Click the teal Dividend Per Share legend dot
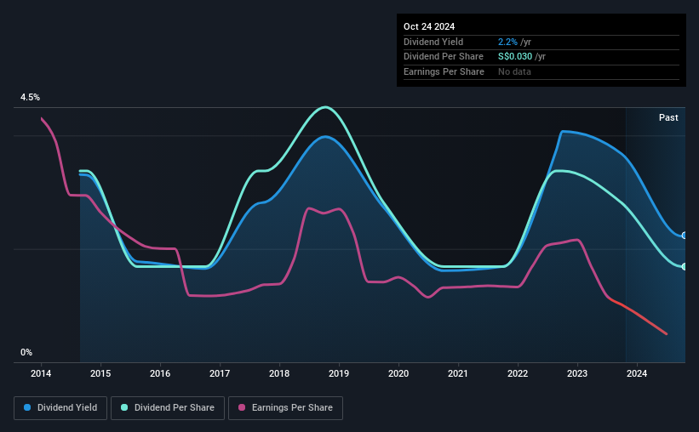The height and width of the screenshot is (432, 699). [124, 407]
